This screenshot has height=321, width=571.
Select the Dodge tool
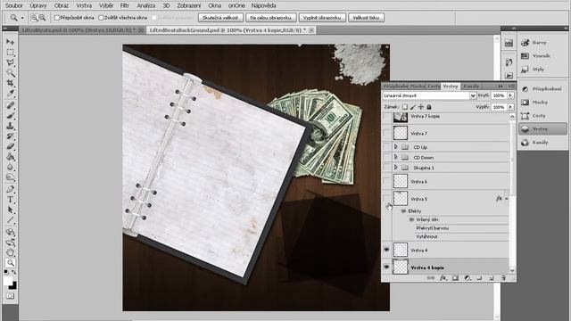(10, 177)
